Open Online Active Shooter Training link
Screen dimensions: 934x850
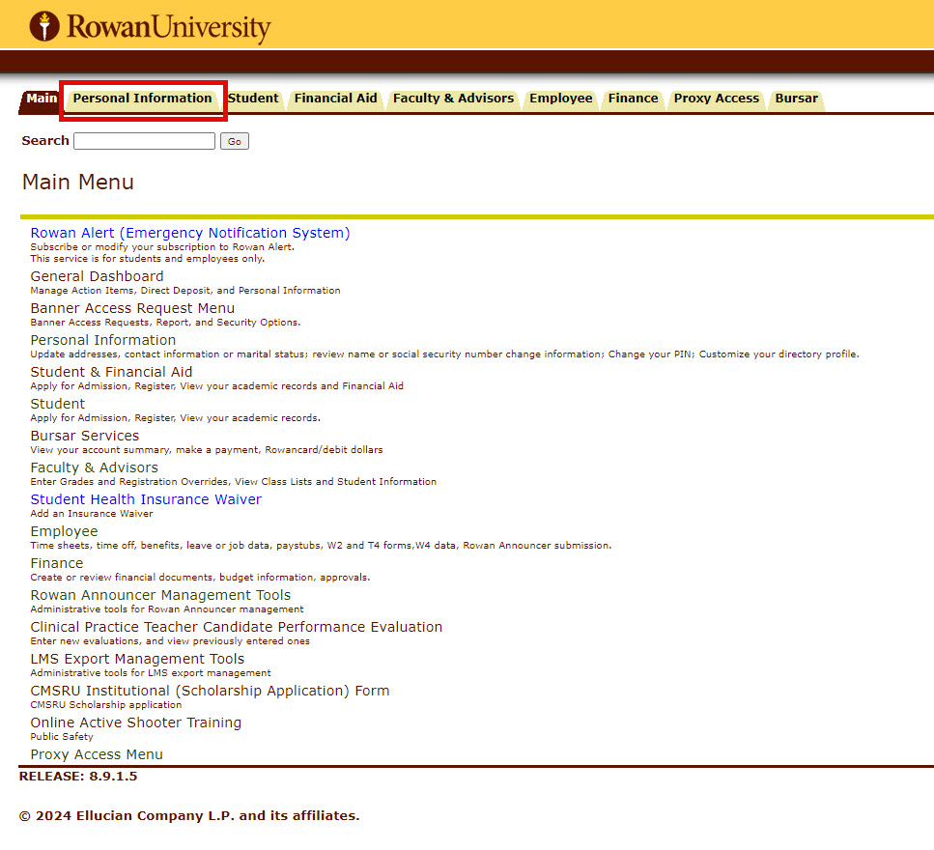point(135,722)
